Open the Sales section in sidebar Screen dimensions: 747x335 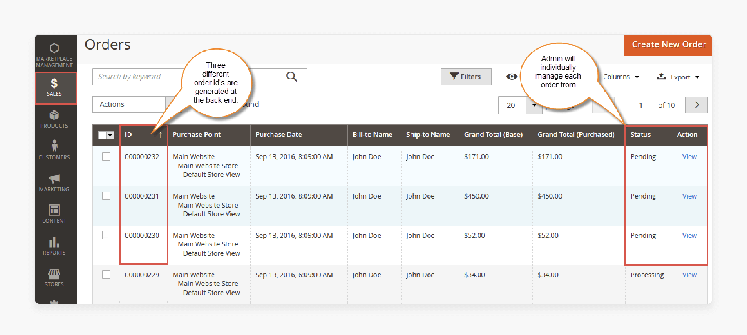(54, 88)
